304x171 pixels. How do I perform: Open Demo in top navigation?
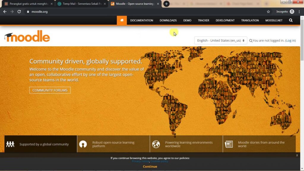(187, 20)
